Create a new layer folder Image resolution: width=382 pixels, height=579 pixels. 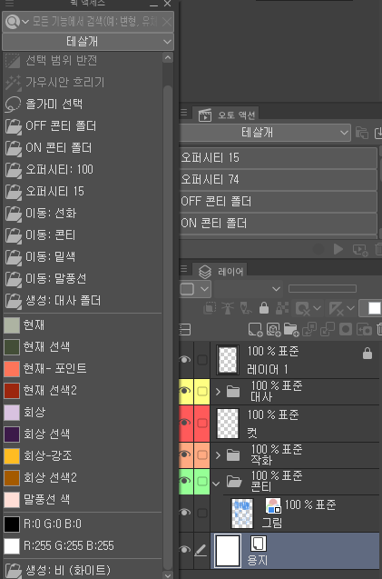pyautogui.click(x=291, y=329)
